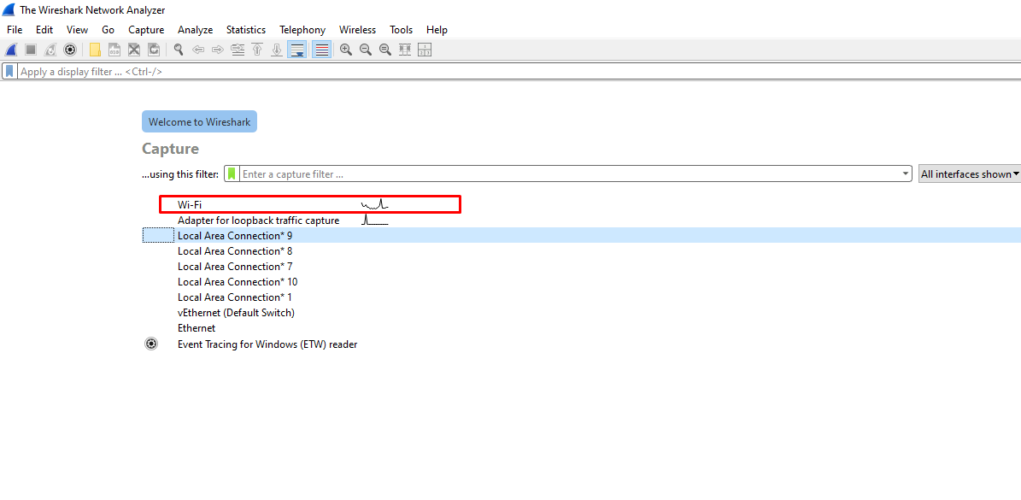Open a capture file with folder icon
Image resolution: width=1021 pixels, height=500 pixels.
coord(95,50)
